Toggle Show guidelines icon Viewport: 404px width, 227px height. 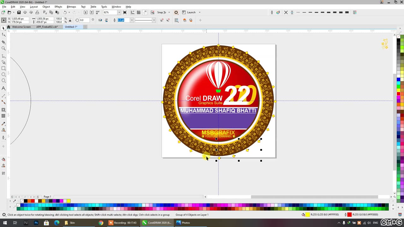pos(145,12)
